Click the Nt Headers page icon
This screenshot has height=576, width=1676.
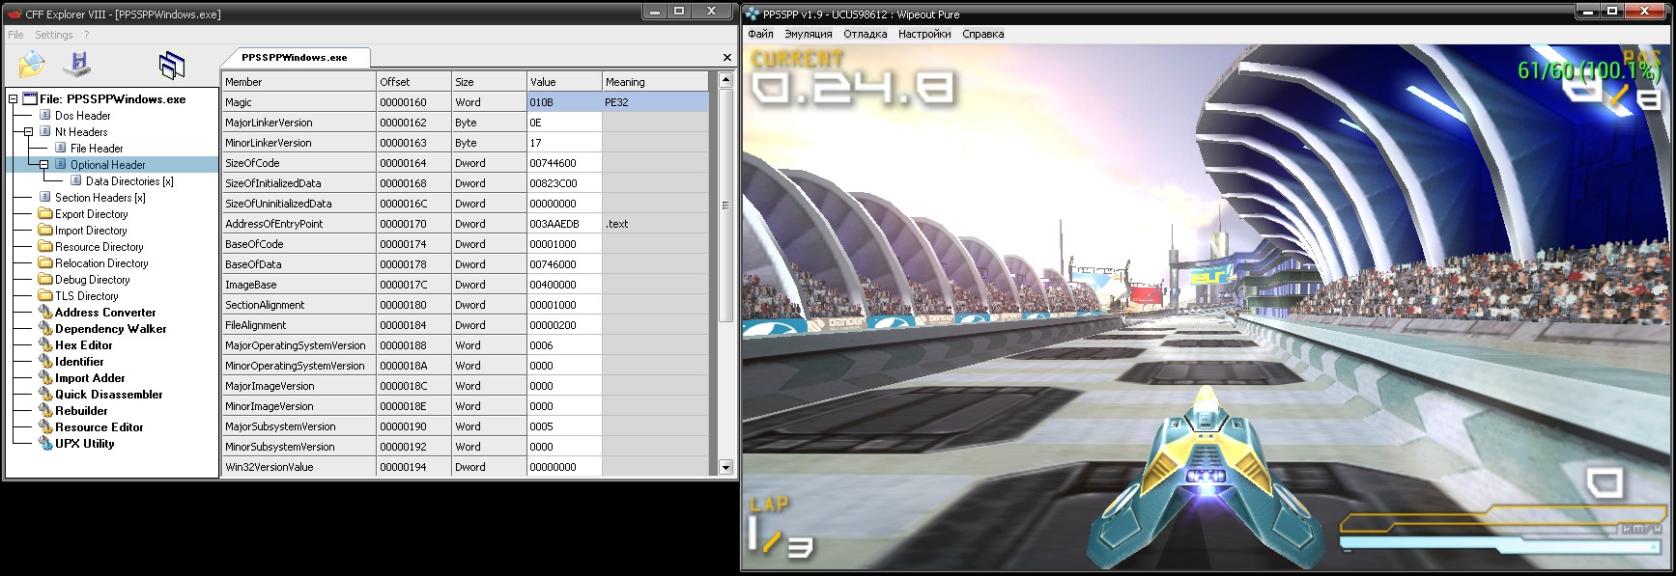click(x=45, y=131)
